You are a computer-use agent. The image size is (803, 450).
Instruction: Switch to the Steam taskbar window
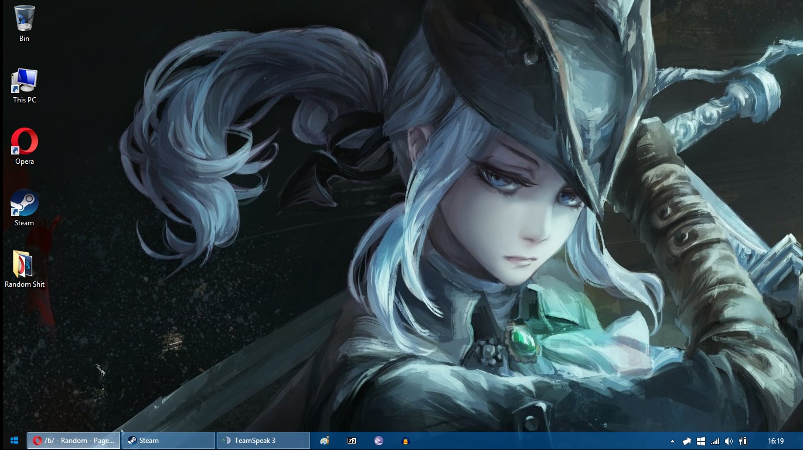click(x=169, y=441)
